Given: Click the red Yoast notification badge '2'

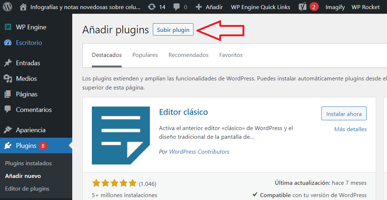Looking at the screenshot, I should pos(314,7).
